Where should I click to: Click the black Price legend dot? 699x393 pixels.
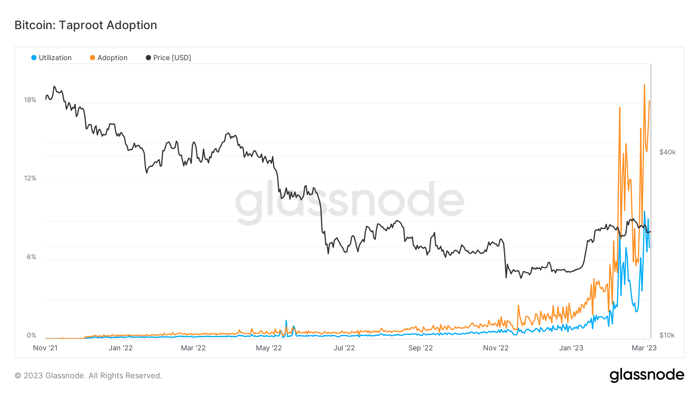pos(148,58)
